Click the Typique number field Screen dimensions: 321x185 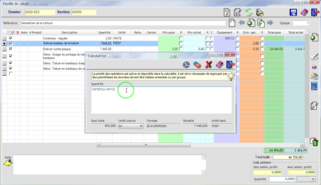[301, 23]
